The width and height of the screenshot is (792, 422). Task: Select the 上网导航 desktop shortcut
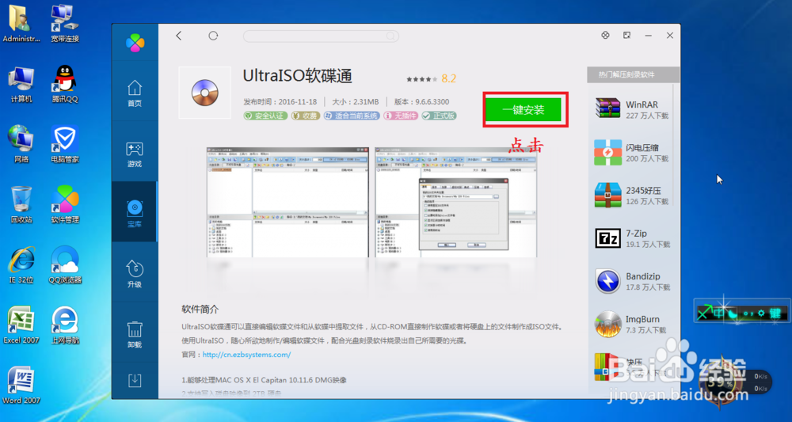point(65,325)
